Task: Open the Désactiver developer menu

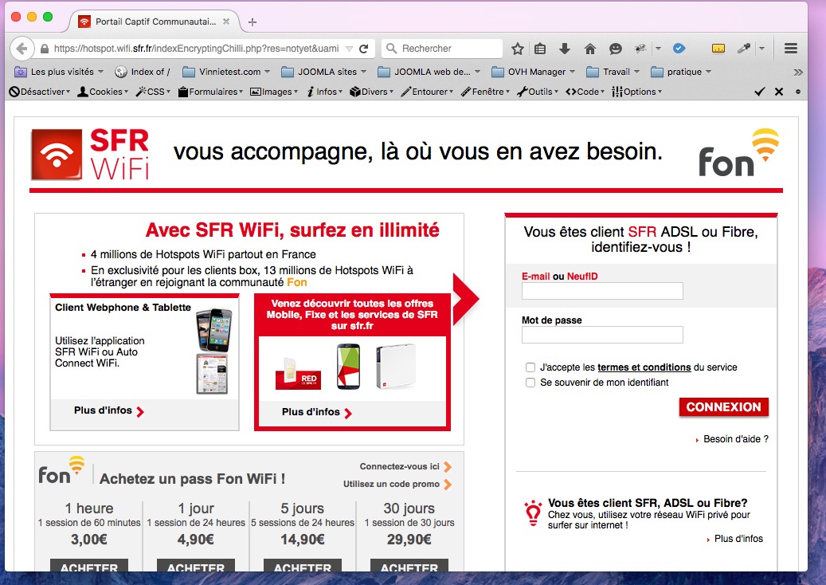Action: [40, 92]
